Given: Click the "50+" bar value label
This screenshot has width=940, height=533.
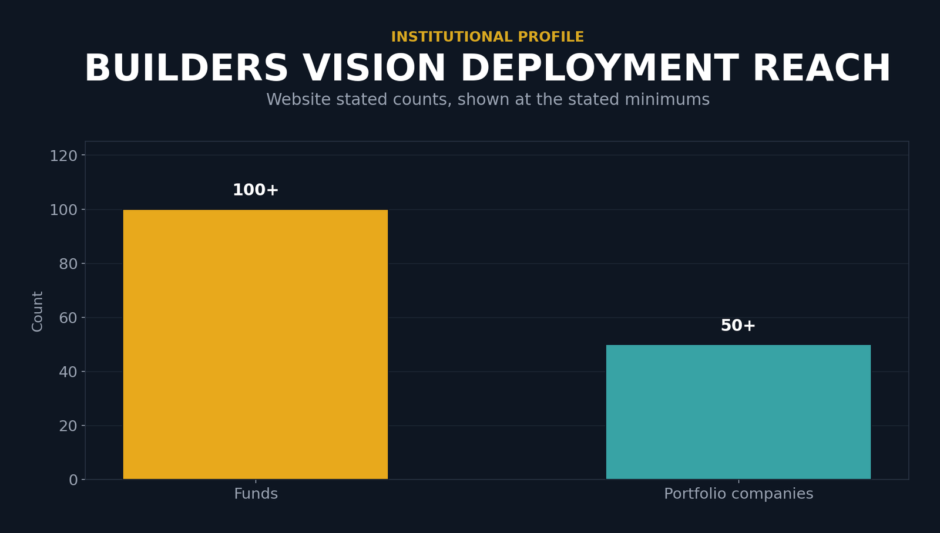Looking at the screenshot, I should pyautogui.click(x=738, y=326).
